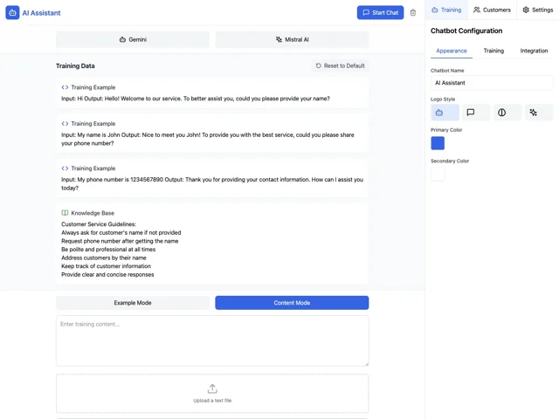Open the blue Primary Color swatch

pyautogui.click(x=438, y=143)
